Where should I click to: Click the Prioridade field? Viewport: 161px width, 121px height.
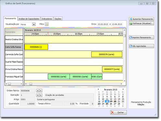click(x=92, y=104)
